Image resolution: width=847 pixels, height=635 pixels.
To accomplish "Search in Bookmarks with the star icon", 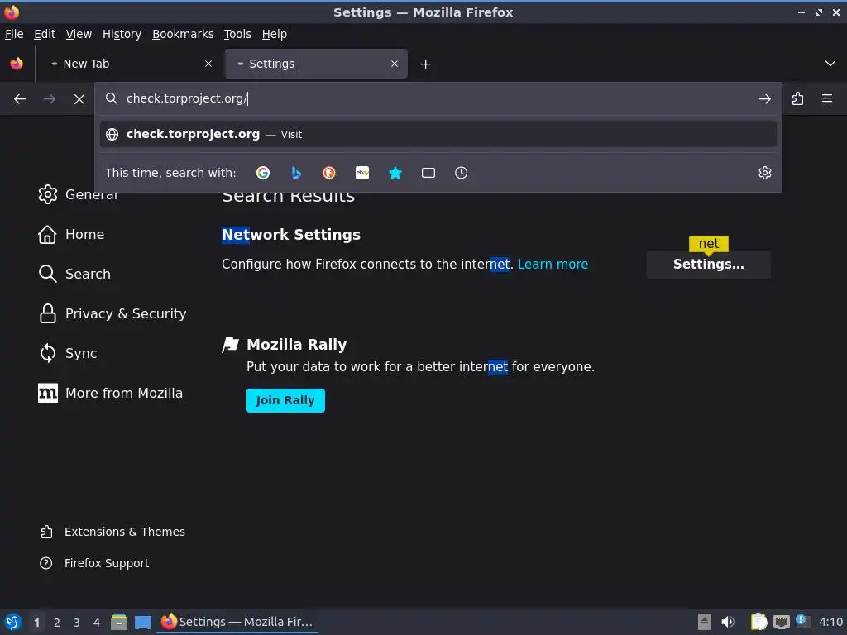I will pyautogui.click(x=395, y=173).
